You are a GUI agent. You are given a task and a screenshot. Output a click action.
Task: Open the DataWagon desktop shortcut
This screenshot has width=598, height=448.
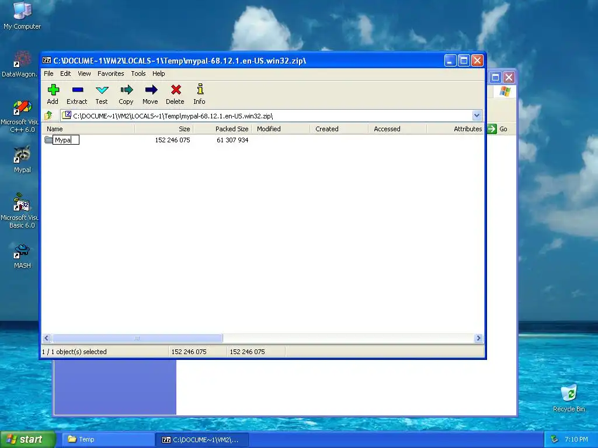tap(19, 64)
